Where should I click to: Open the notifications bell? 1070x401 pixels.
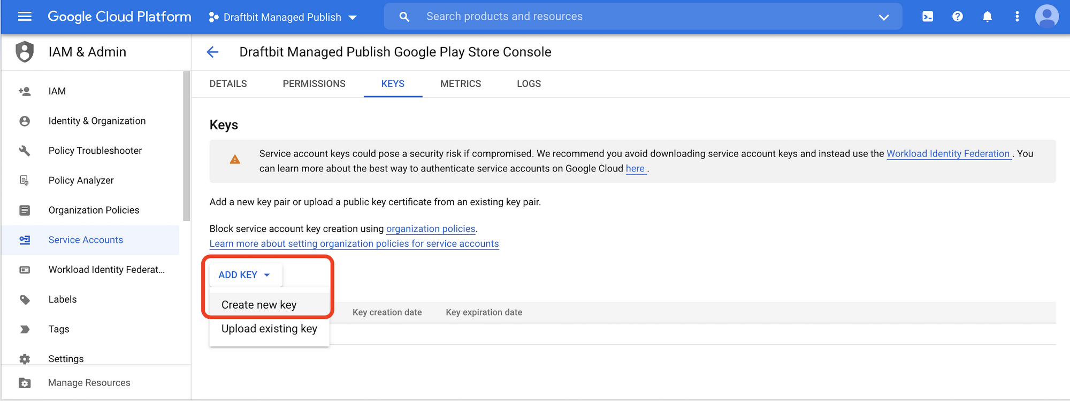[988, 17]
